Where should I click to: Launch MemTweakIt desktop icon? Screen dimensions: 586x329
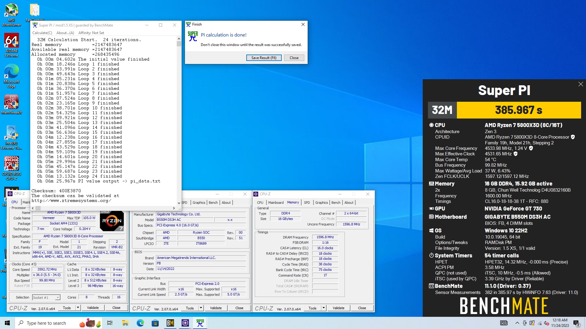pos(11,104)
